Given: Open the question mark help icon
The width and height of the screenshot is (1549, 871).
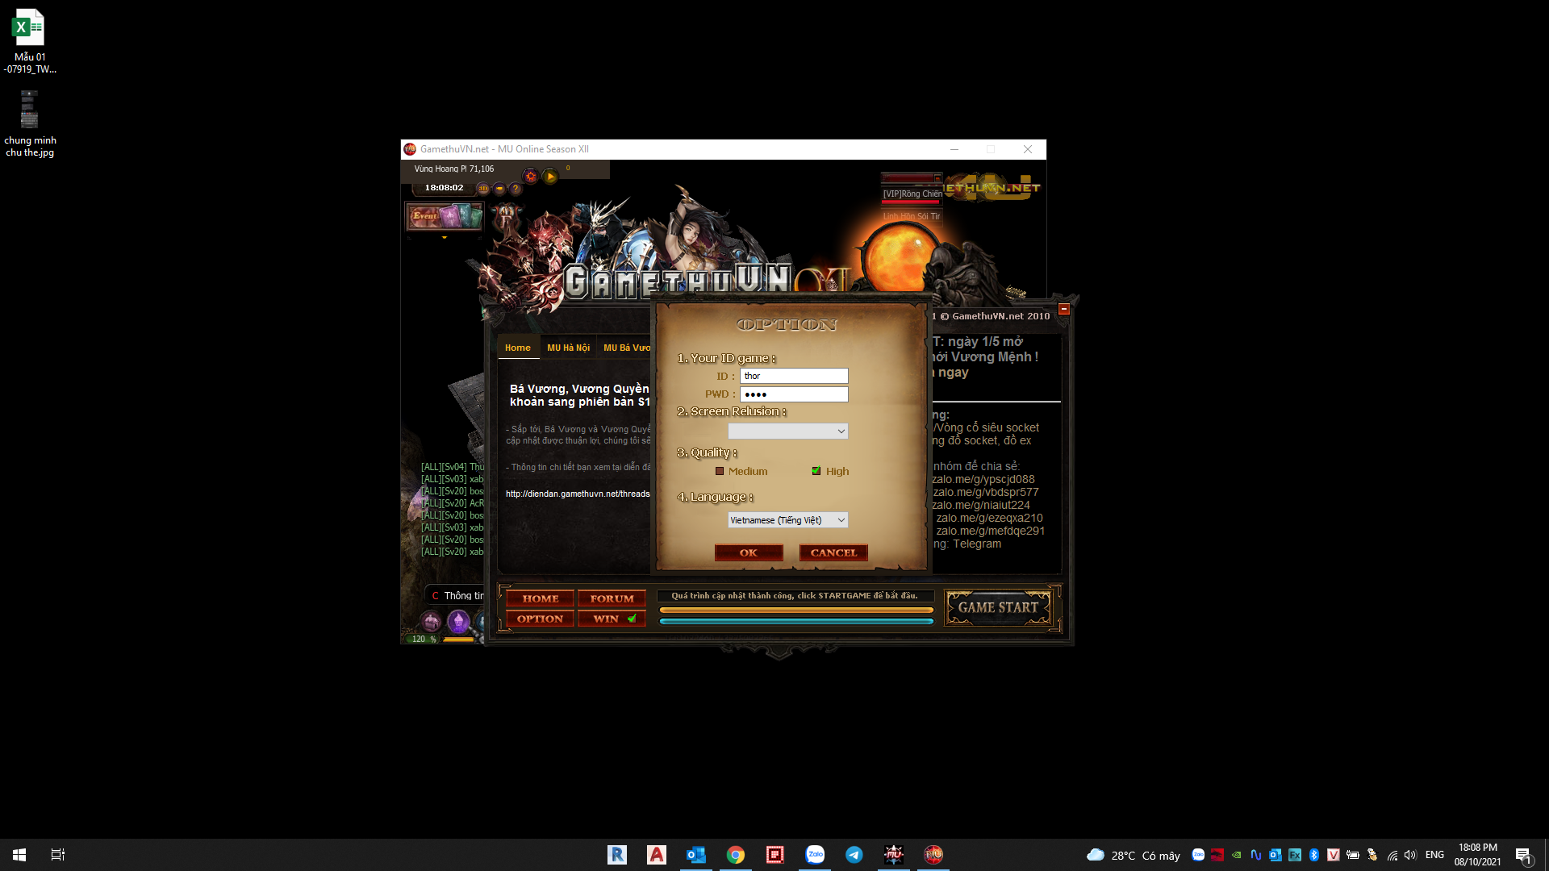Looking at the screenshot, I should (x=516, y=189).
